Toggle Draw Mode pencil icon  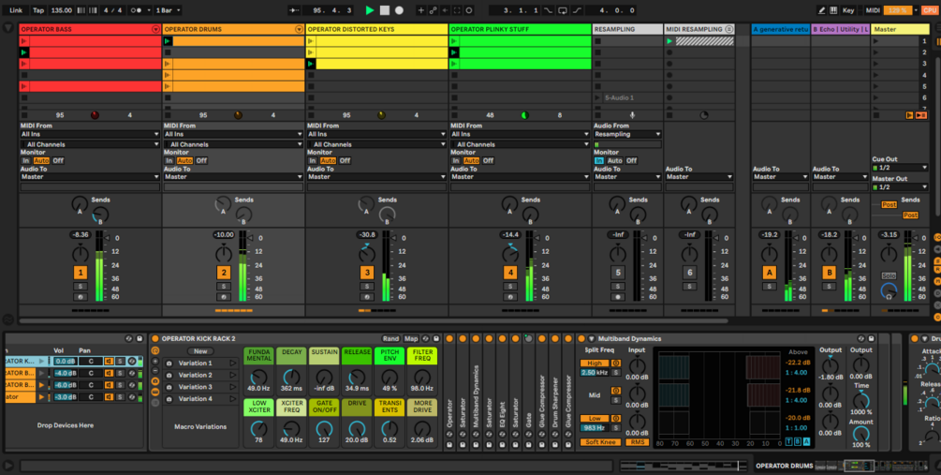point(822,10)
